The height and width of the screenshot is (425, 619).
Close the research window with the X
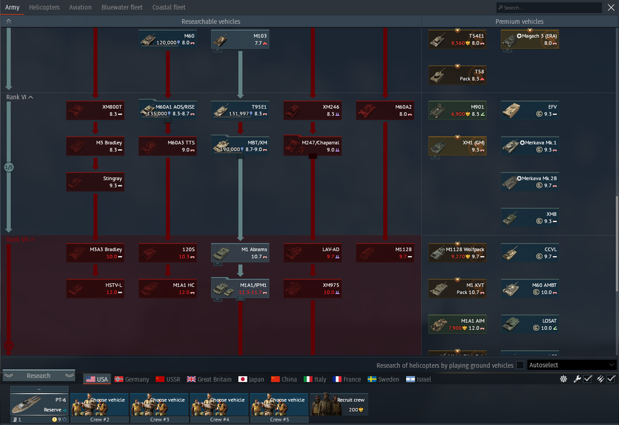click(611, 7)
